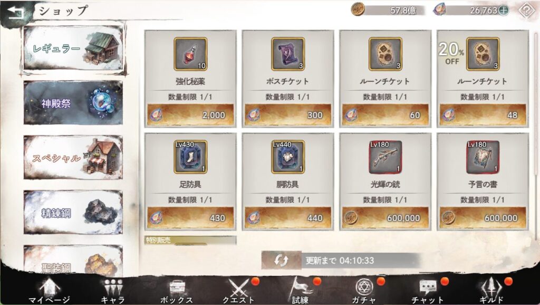Open the クエスト crossed swords icon
Screen dimensions: 540x305
(x=239, y=290)
